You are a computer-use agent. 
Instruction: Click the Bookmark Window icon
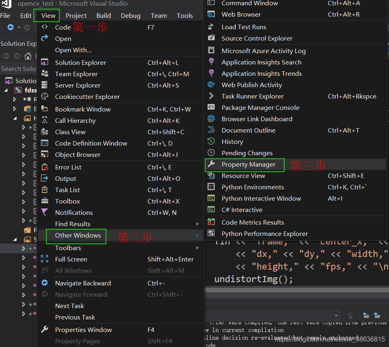[45, 109]
